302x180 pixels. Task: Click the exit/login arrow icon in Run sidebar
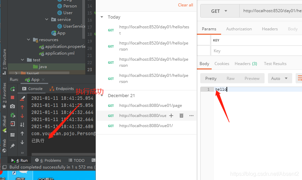[x=12, y=123]
